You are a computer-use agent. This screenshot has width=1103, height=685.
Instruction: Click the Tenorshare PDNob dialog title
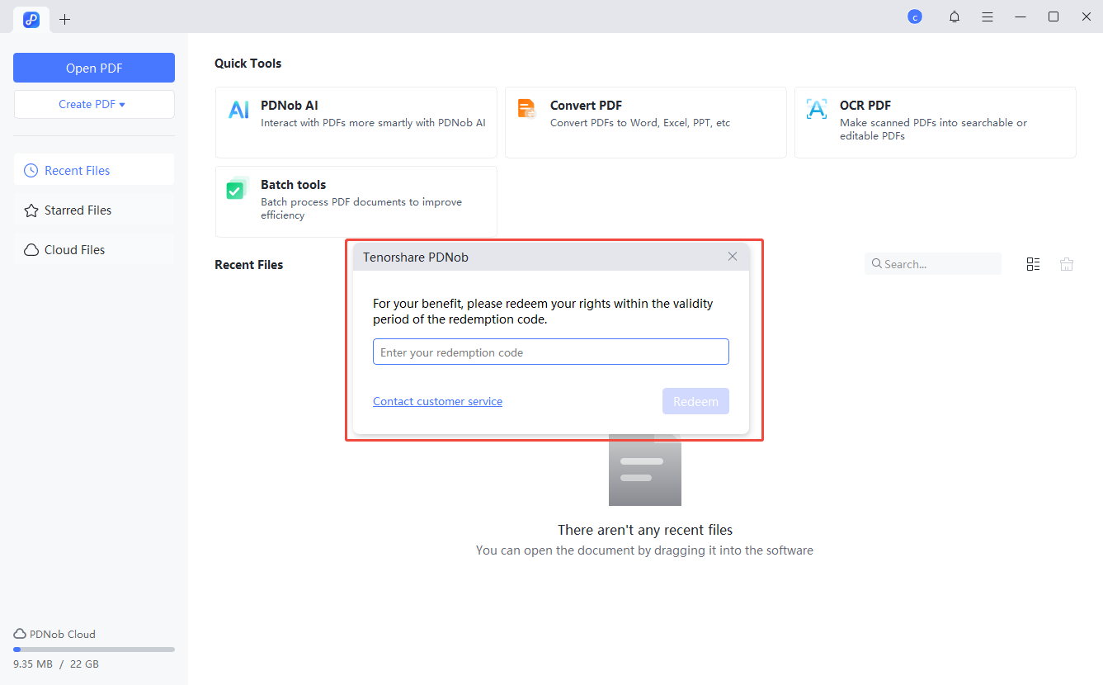click(416, 257)
